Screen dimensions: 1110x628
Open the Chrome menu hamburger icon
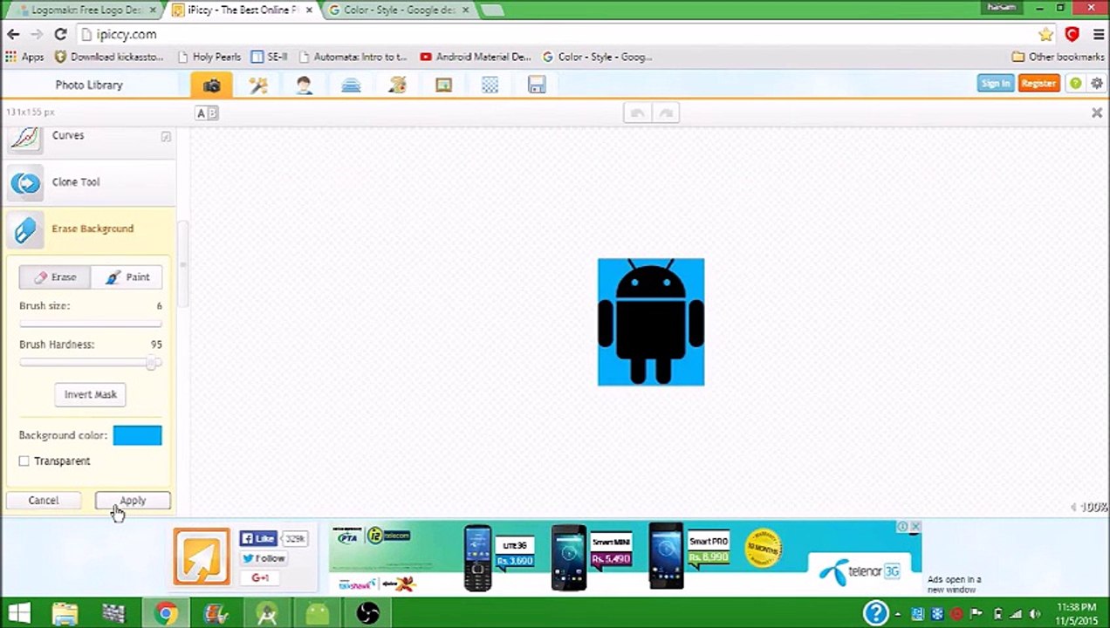[x=1097, y=34]
